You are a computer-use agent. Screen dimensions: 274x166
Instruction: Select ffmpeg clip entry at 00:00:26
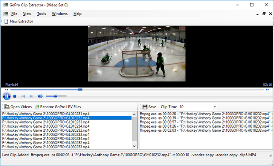(206, 114)
